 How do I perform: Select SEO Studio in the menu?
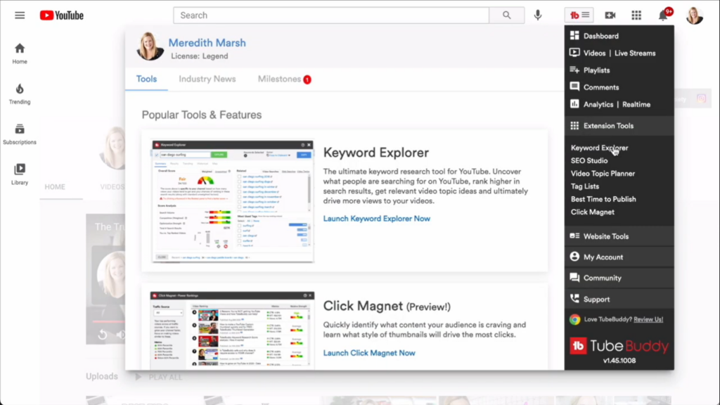589,161
